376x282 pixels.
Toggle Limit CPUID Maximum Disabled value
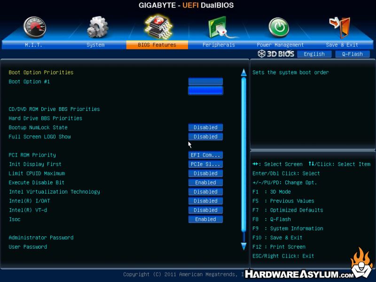click(205, 173)
